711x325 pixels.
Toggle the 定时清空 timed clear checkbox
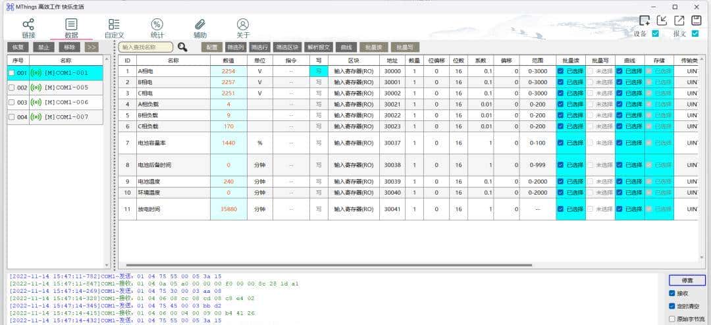coord(672,306)
